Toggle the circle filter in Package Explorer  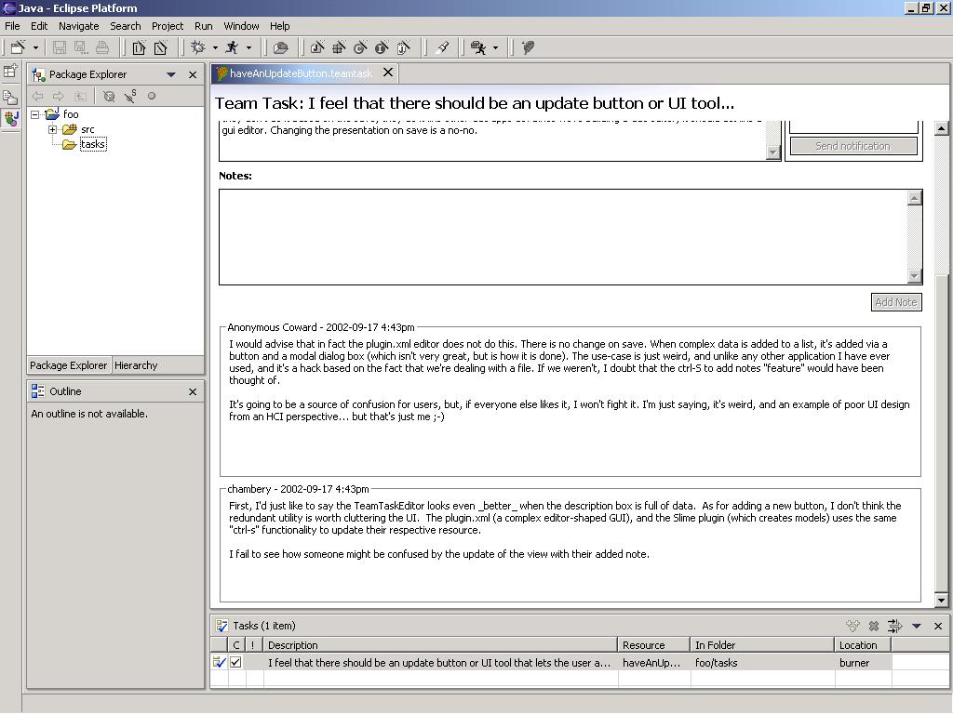coord(152,96)
